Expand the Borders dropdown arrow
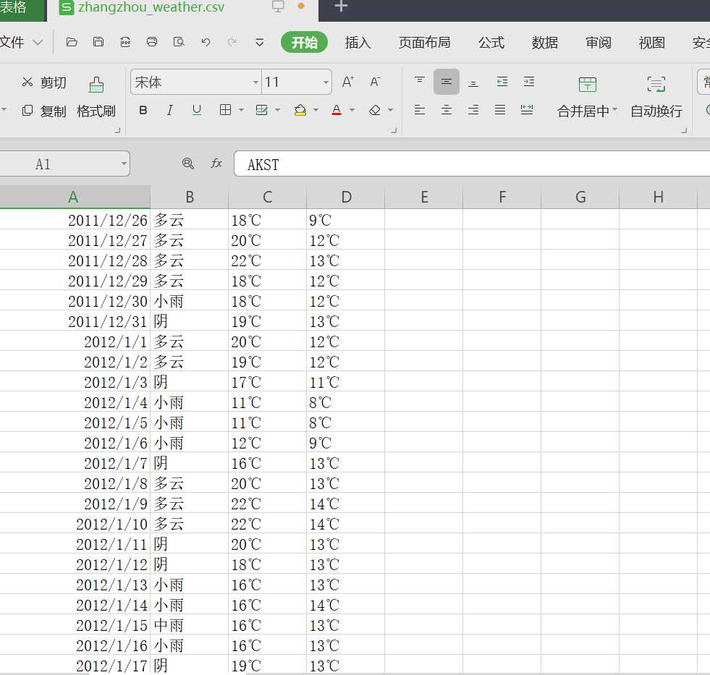 (x=241, y=110)
